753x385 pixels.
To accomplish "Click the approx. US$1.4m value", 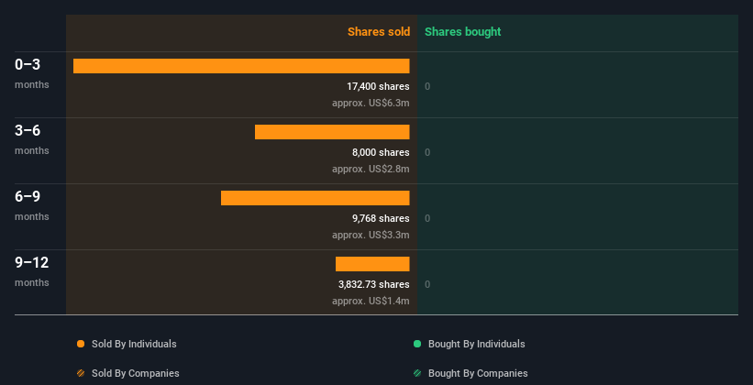I will tap(371, 302).
